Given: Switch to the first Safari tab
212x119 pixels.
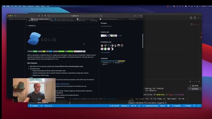Looking at the screenshot, I should click(19, 19).
